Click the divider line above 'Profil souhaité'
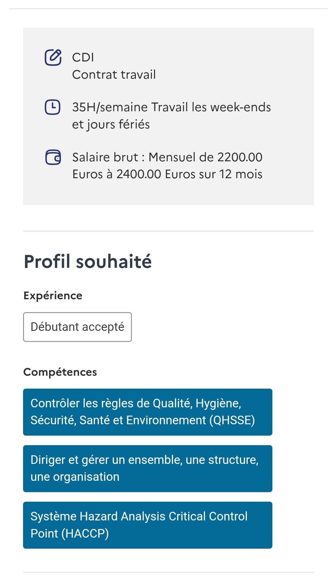 168,231
